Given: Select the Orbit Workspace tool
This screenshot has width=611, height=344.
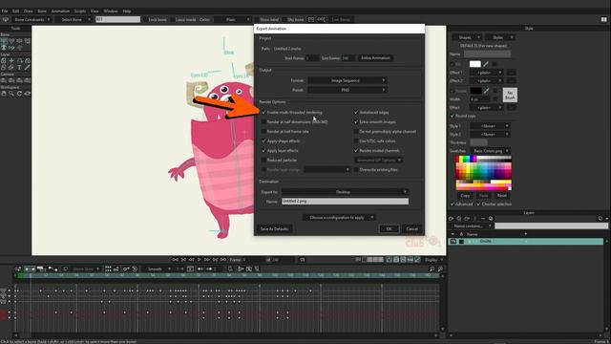Looking at the screenshot, I should click(28, 94).
